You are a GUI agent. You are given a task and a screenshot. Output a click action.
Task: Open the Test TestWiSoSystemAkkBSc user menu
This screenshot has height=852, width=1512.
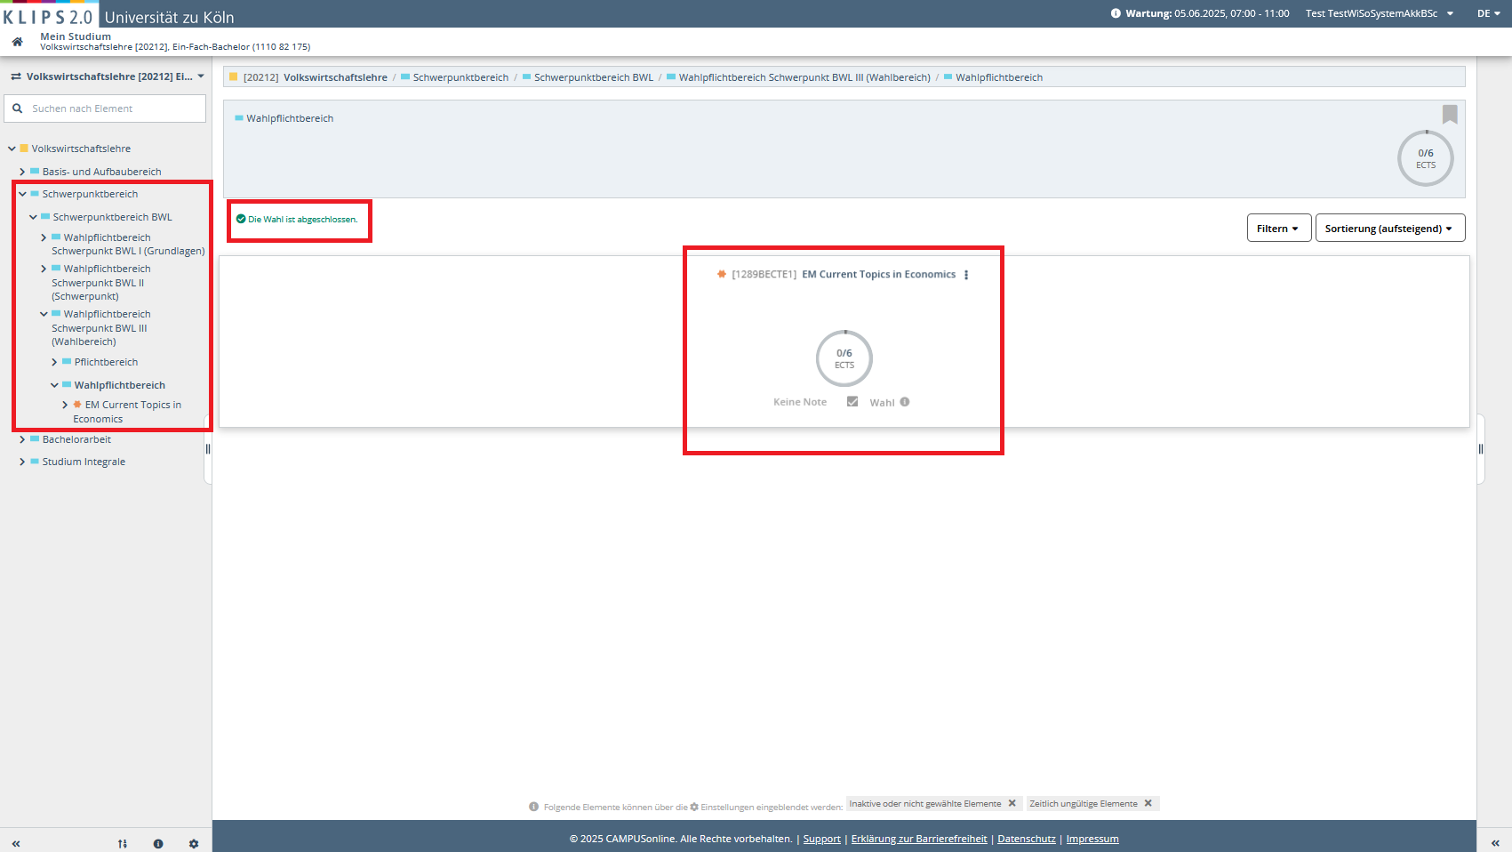coord(1380,13)
